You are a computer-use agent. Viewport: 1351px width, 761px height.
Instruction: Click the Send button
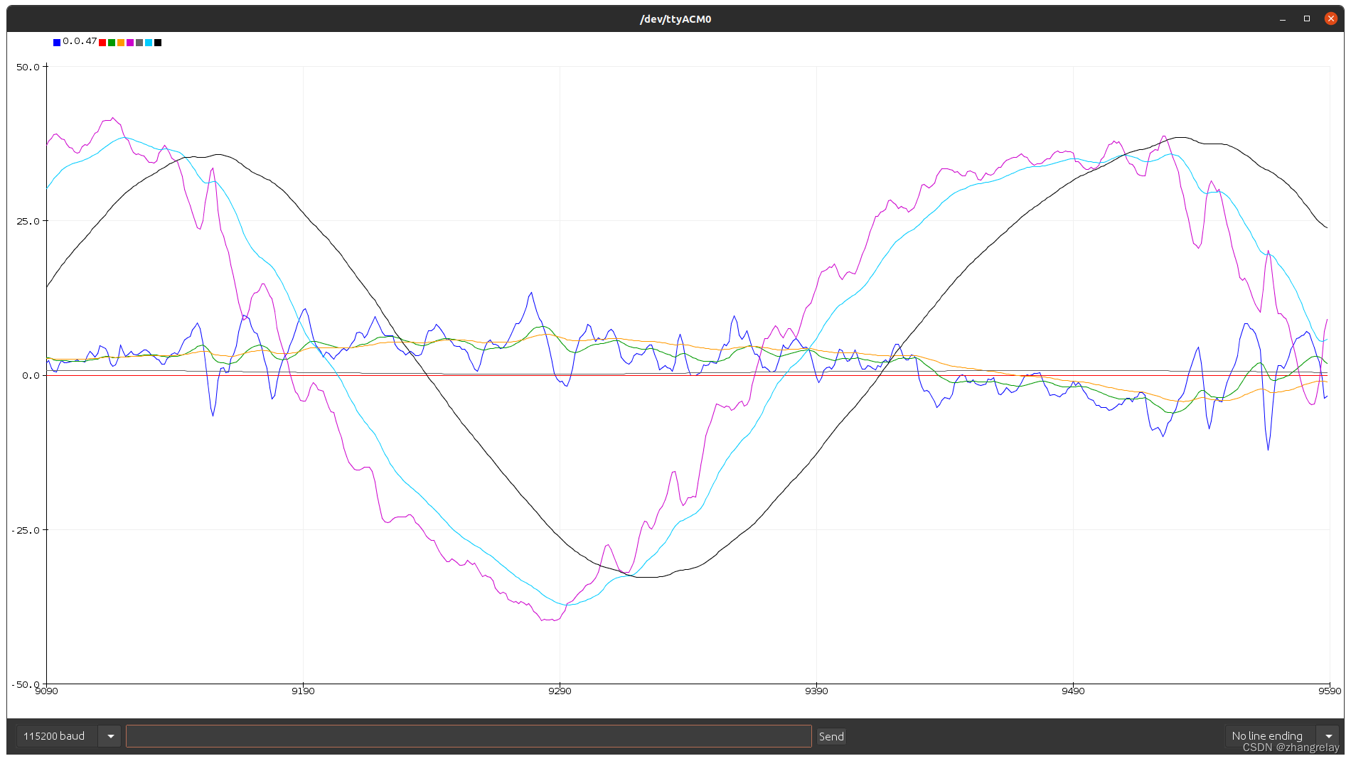click(x=831, y=736)
